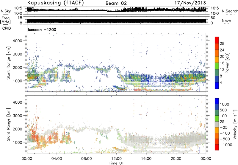Click the "20:00" time tick label

176,159
